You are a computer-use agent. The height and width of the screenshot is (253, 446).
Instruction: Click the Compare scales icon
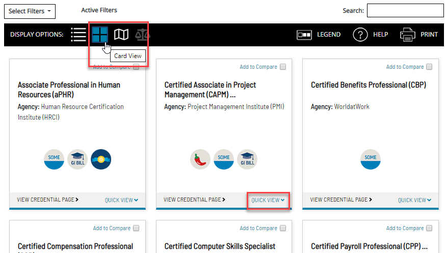coord(143,35)
